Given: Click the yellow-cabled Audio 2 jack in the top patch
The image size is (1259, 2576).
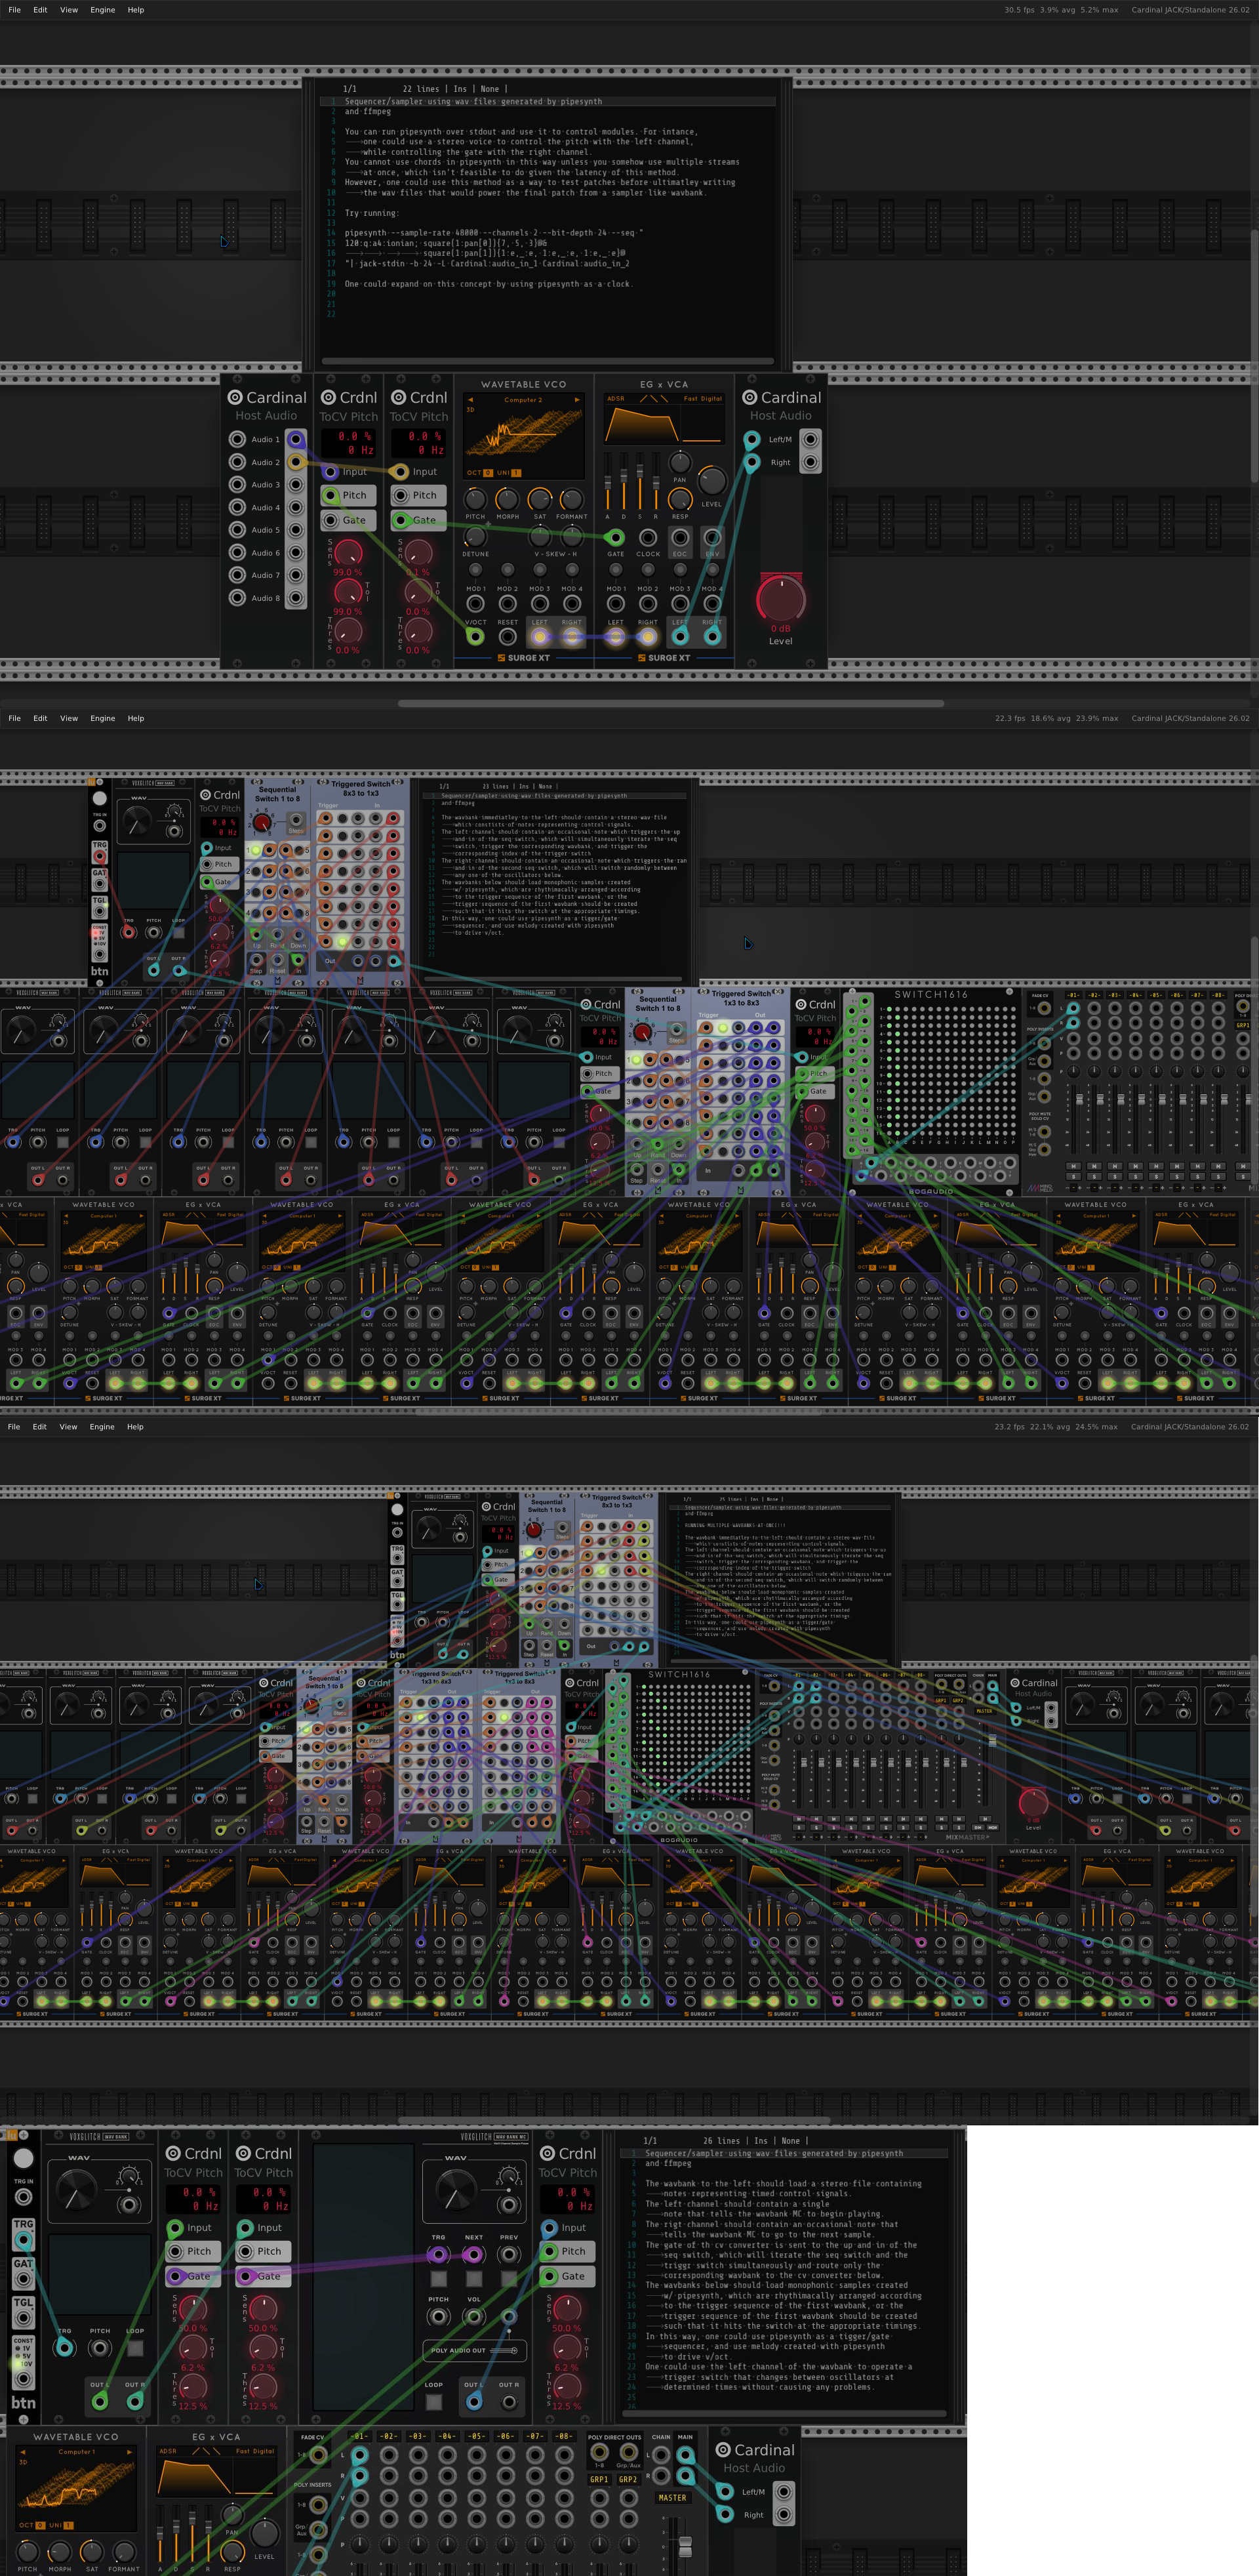Looking at the screenshot, I should (x=296, y=462).
